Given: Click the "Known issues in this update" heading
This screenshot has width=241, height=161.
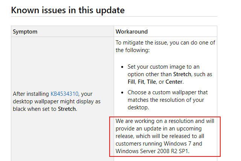Looking at the screenshot, I should pyautogui.click(x=68, y=10).
